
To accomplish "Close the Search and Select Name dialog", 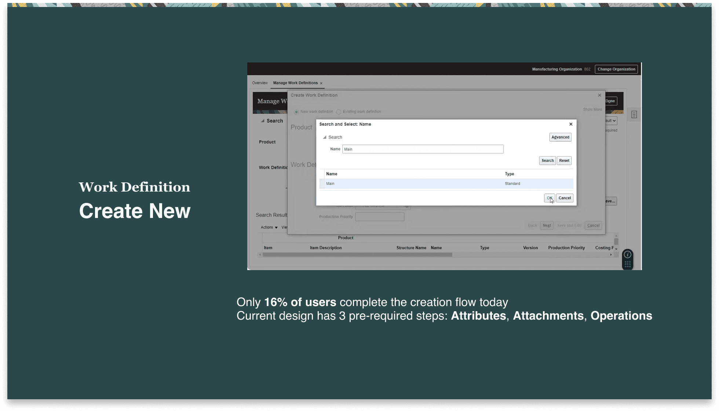I will click(x=571, y=124).
